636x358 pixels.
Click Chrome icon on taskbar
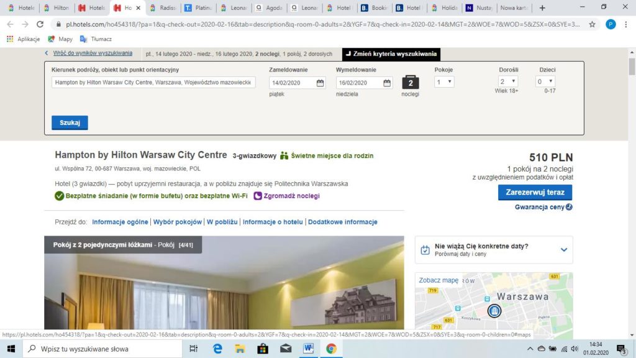tap(331, 349)
